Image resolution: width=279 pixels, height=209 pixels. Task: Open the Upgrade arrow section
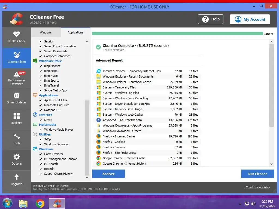(x=17, y=181)
